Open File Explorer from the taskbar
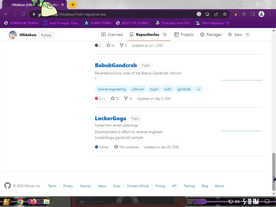 [46, 202]
